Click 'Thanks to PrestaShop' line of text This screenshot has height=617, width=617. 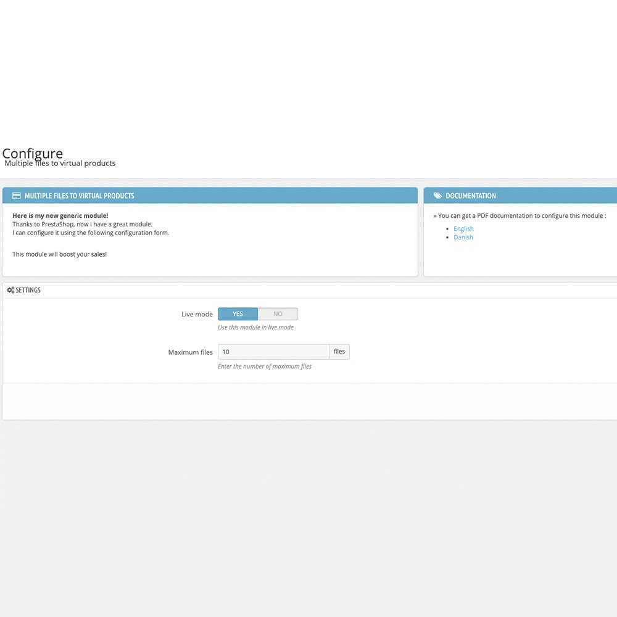[x=82, y=225]
